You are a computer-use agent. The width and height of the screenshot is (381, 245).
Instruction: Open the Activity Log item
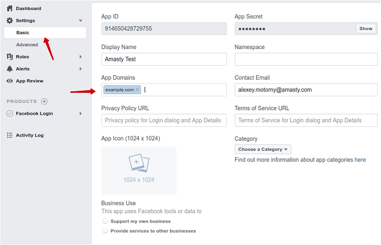pyautogui.click(x=29, y=135)
